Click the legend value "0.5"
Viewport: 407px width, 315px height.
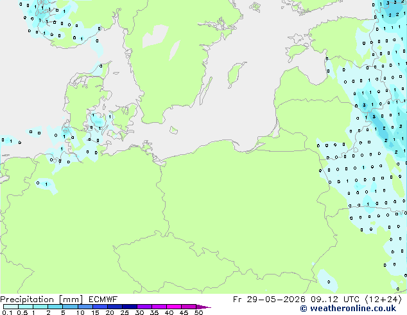tap(22, 312)
